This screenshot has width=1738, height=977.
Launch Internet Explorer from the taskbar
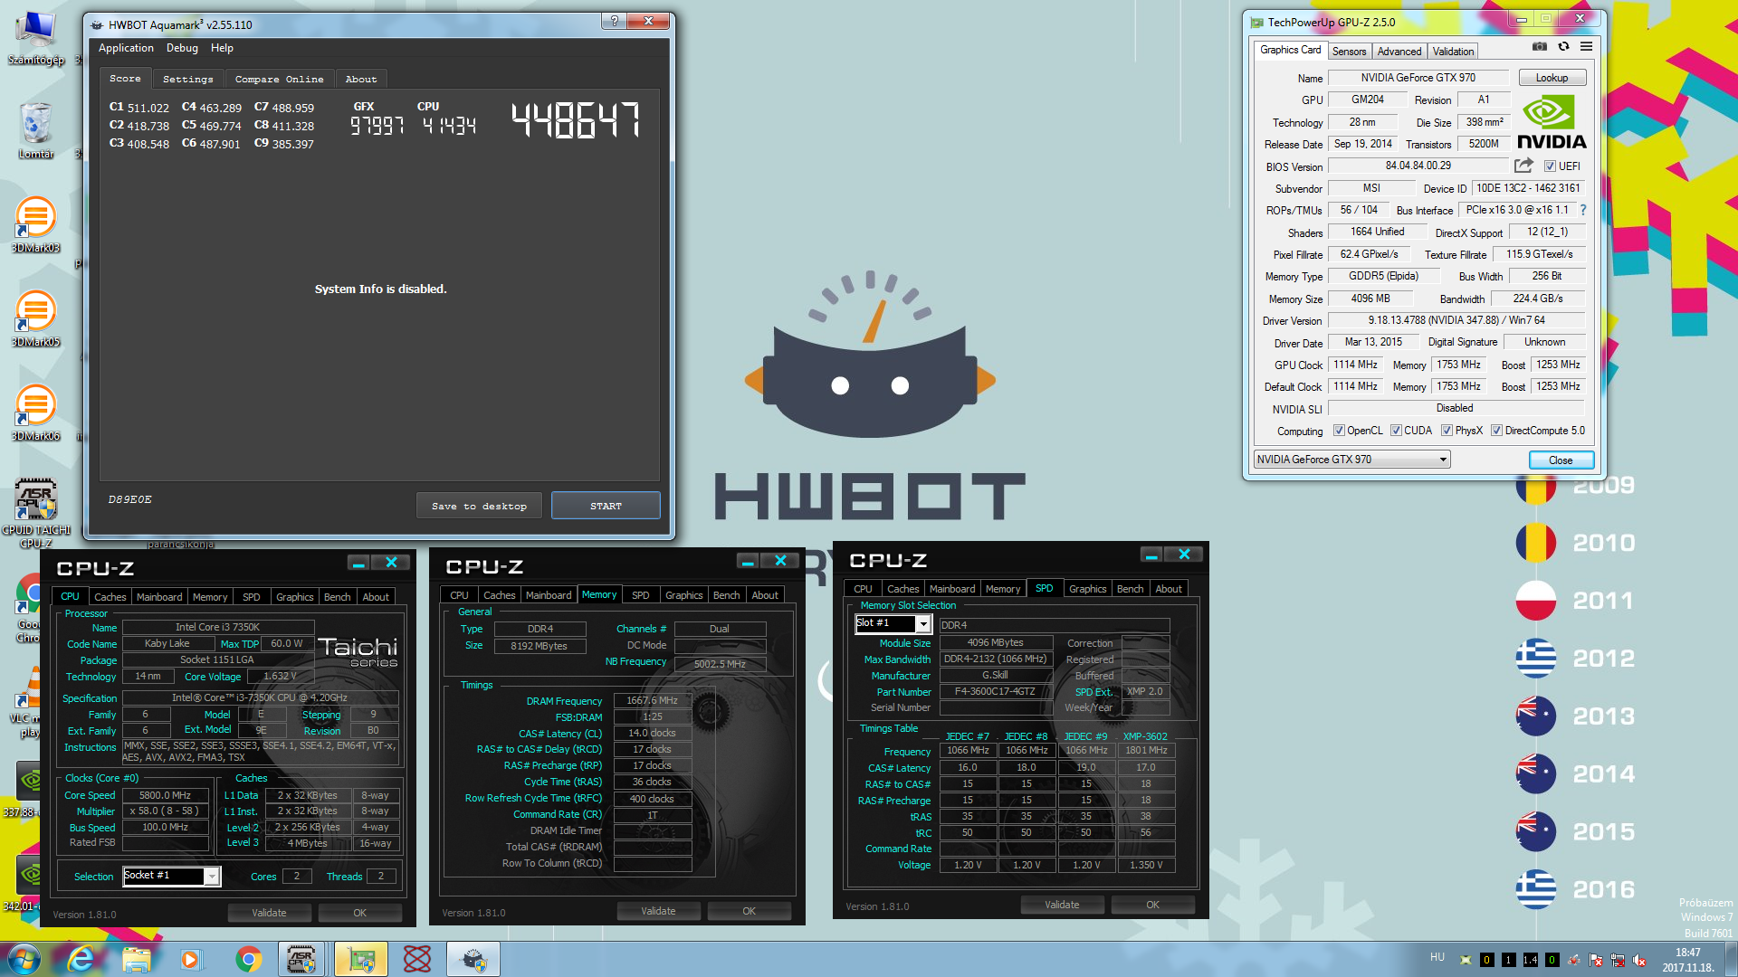pos(81,959)
